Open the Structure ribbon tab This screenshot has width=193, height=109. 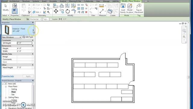point(26,1)
